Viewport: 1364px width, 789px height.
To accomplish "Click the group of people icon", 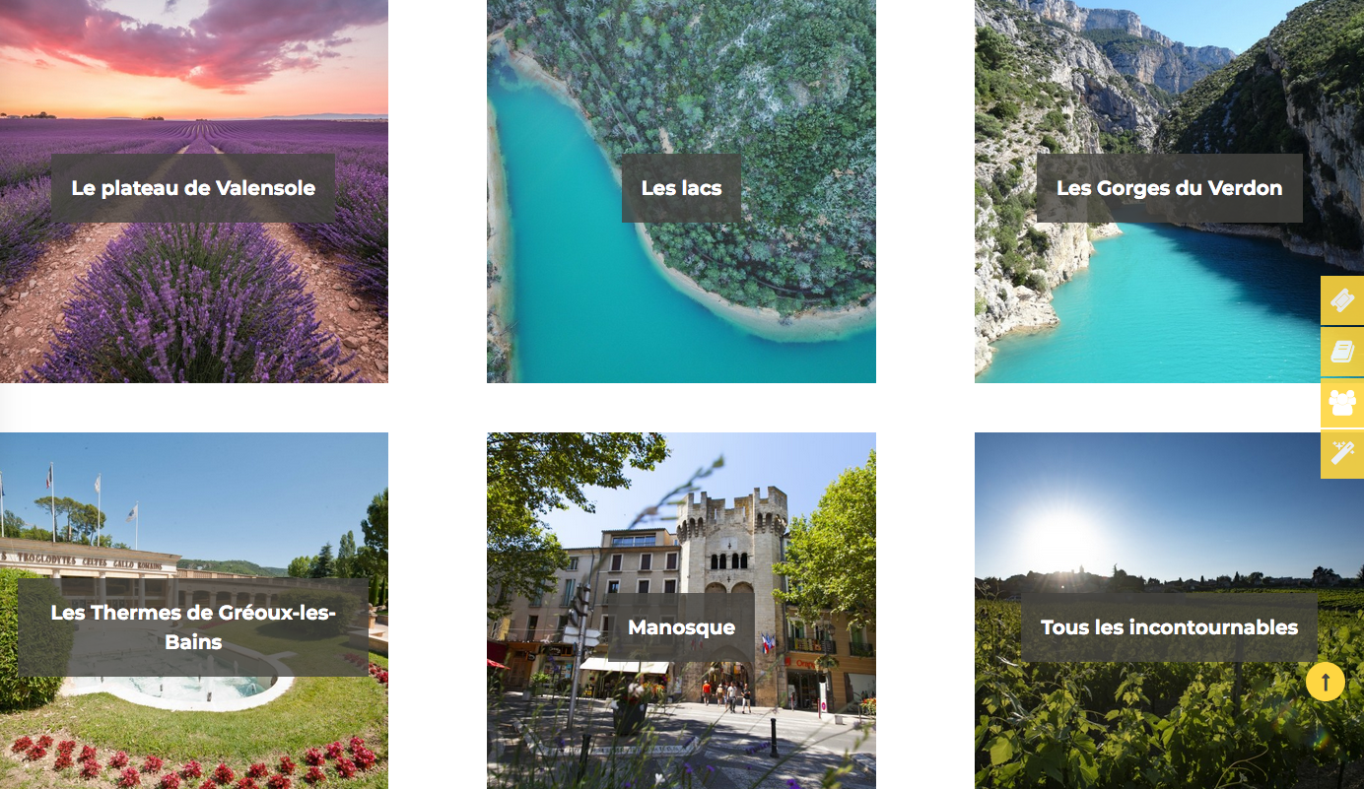I will 1342,403.
